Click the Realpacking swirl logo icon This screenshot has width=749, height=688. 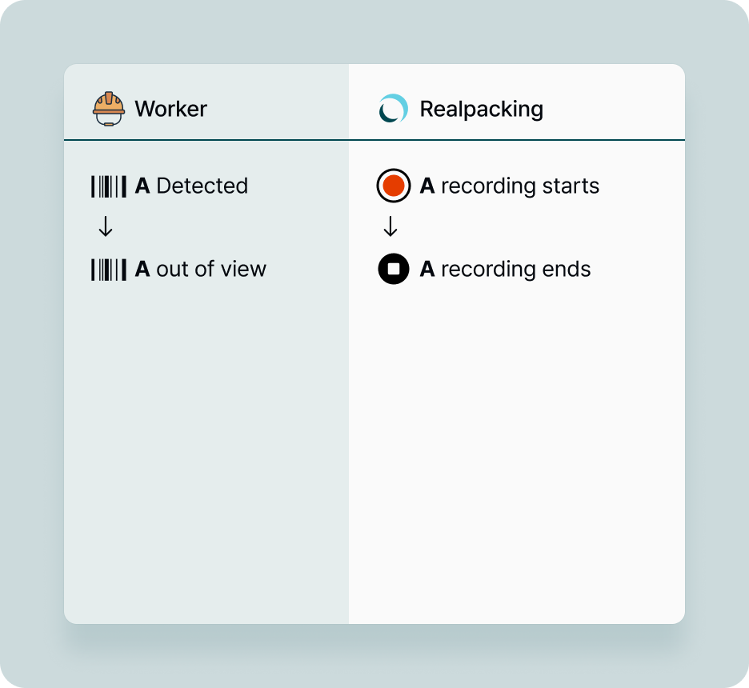[x=393, y=109]
